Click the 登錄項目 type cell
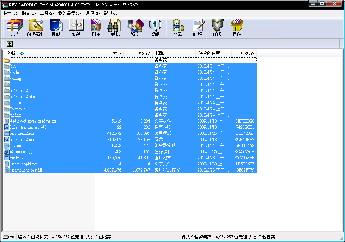 163,152
